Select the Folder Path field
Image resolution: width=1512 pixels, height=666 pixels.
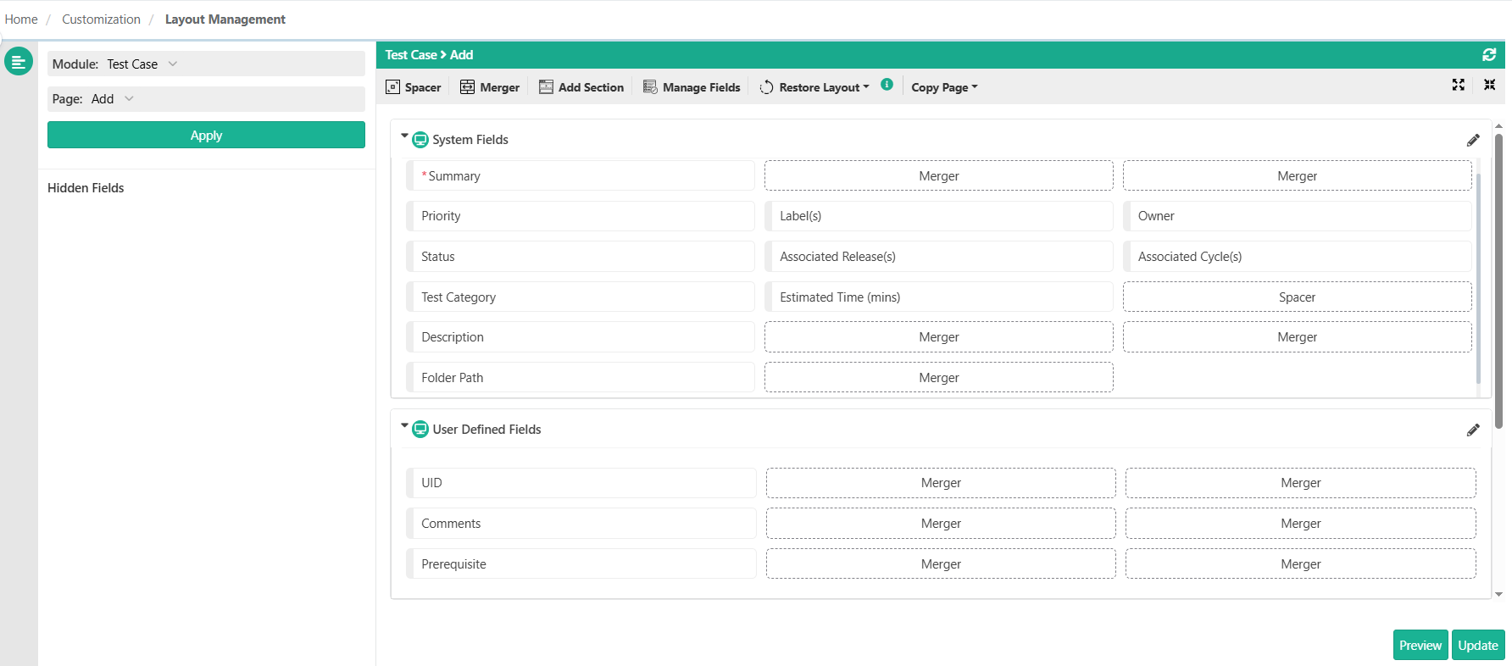581,377
